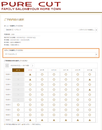Click the 6/8 Sunday column header
This screenshot has height=130, width=102.
click(30, 70)
